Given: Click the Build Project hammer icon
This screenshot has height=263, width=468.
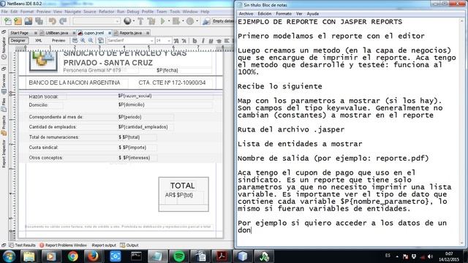Looking at the screenshot, I should pyautogui.click(x=140, y=21).
